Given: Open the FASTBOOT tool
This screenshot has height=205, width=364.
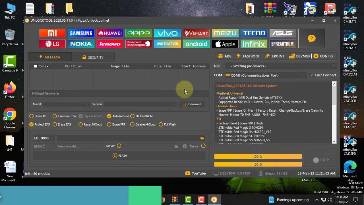Looking at the screenshot, I should click(248, 56).
